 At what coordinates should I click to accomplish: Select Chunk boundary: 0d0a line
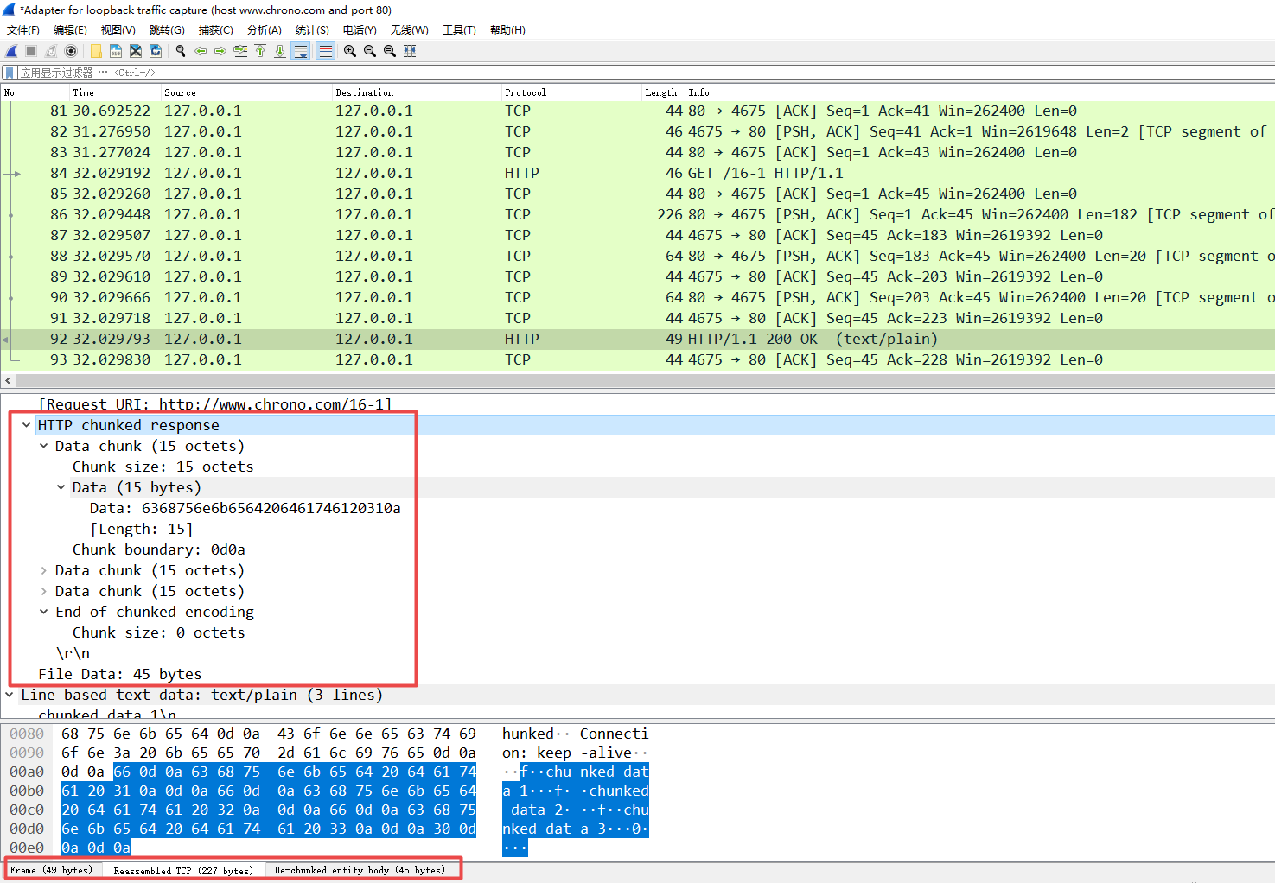158,549
